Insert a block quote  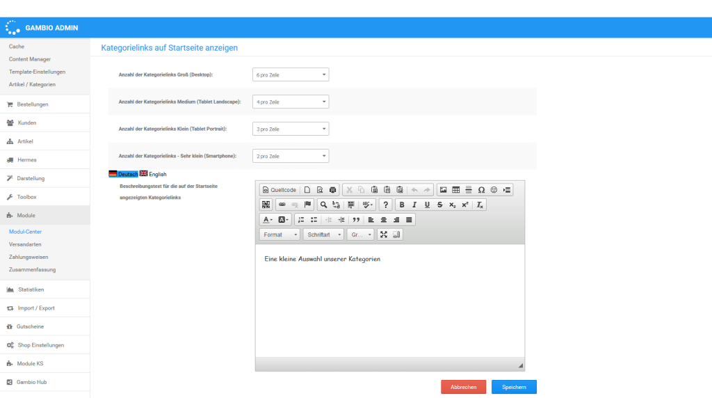[x=356, y=220]
